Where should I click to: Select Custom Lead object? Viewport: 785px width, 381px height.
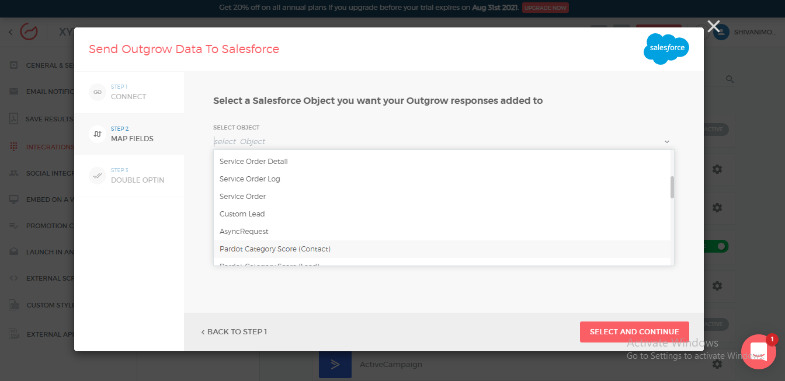coord(442,214)
